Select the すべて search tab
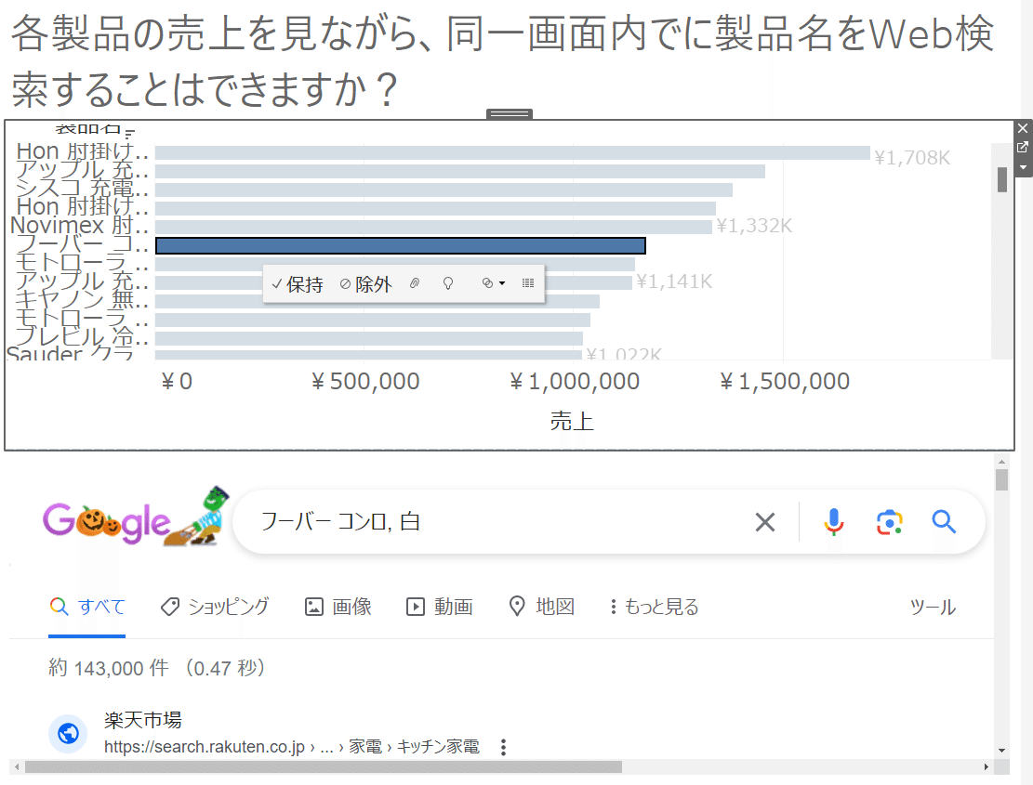 point(87,606)
